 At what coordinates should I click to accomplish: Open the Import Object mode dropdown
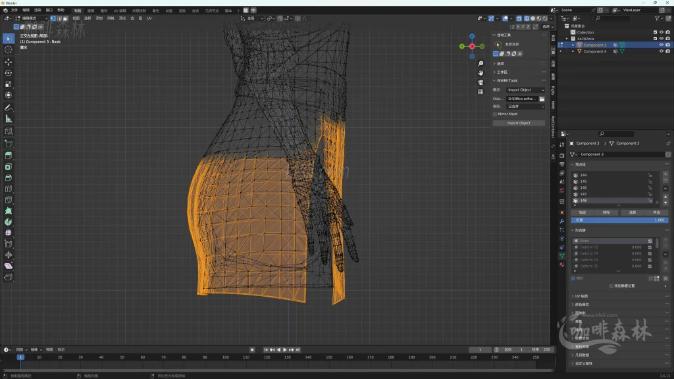coord(525,89)
